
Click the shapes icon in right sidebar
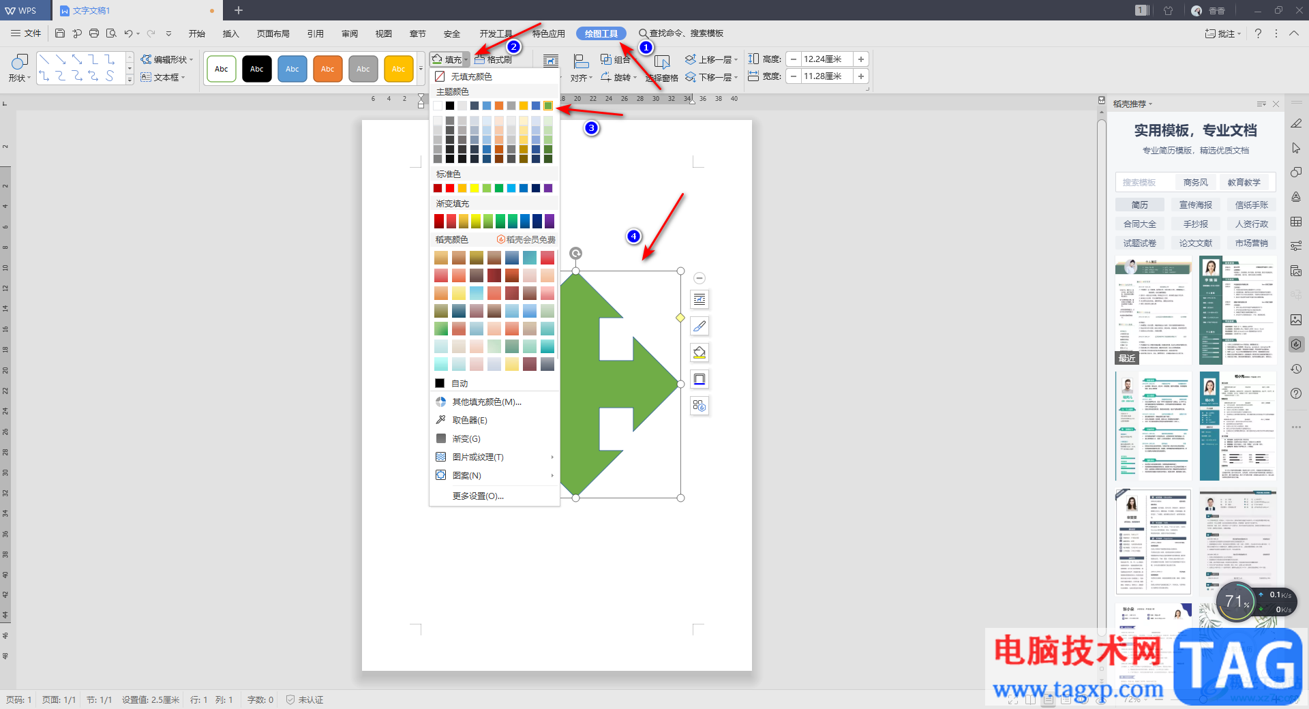pos(1296,172)
